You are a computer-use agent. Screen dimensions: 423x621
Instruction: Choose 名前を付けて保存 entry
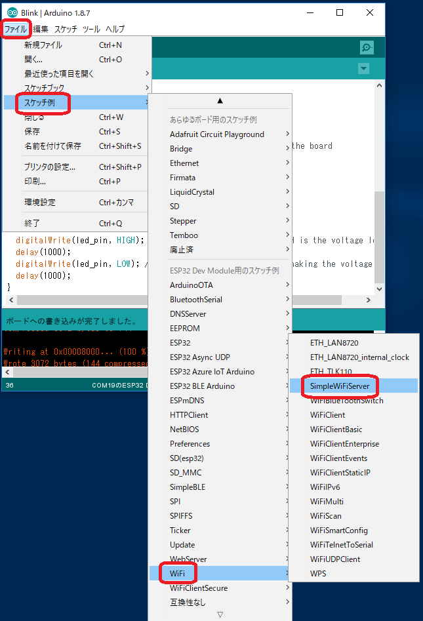[x=75, y=146]
